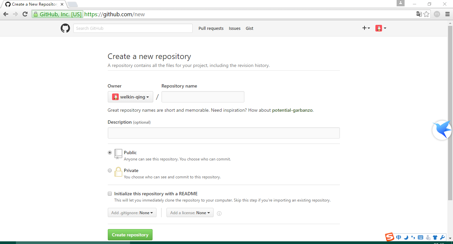Switch to the Gist menu item
The image size is (453, 244).
pyautogui.click(x=249, y=28)
